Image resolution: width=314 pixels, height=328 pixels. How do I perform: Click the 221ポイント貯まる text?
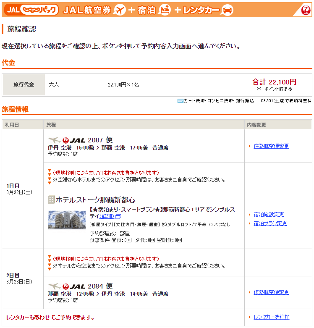274,89
